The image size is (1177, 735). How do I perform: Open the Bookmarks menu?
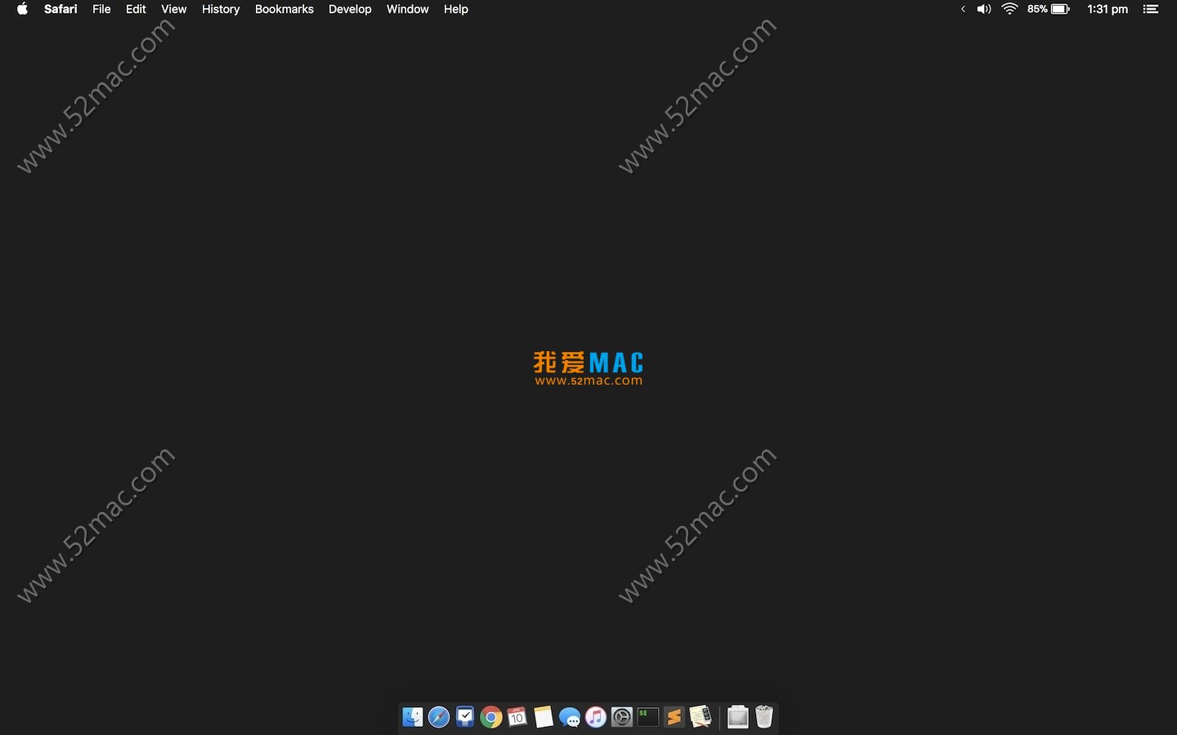(x=284, y=9)
